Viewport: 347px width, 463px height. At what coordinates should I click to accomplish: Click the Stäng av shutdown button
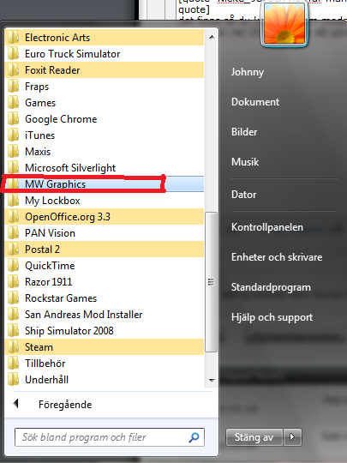click(x=254, y=437)
